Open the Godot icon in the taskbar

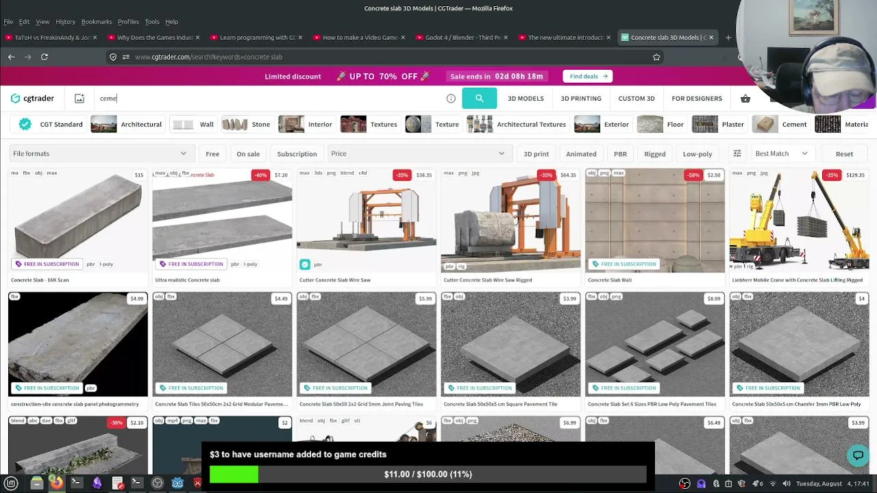[177, 483]
